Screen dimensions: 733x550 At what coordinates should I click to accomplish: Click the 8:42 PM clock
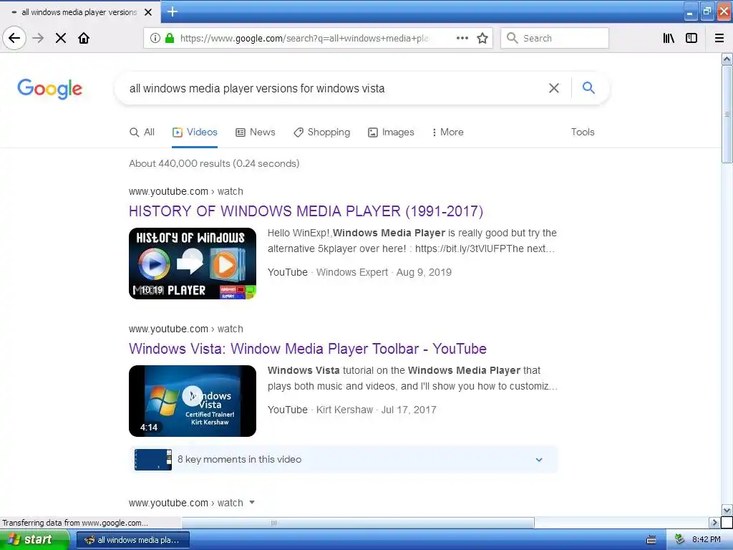pyautogui.click(x=707, y=540)
